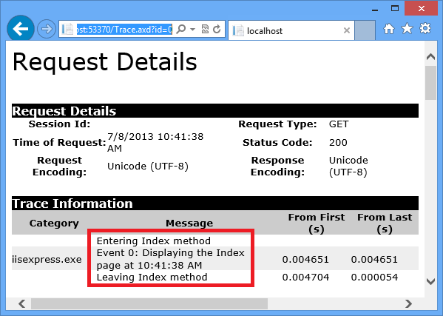The image size is (443, 316).
Task: Click the '200' status code value
Action: click(338, 142)
